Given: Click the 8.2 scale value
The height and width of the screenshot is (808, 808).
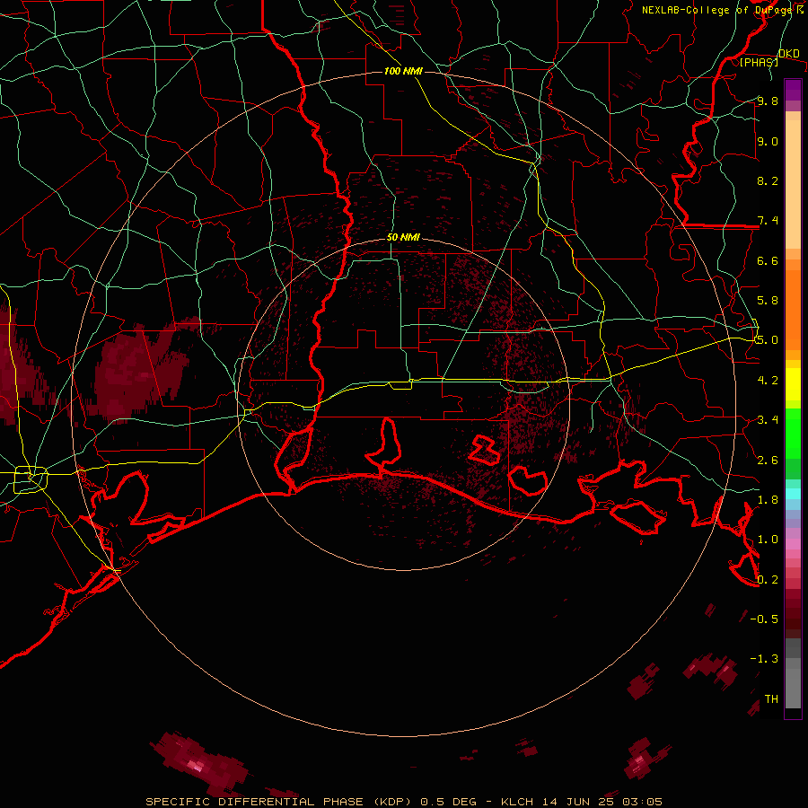Looking at the screenshot, I should [768, 180].
